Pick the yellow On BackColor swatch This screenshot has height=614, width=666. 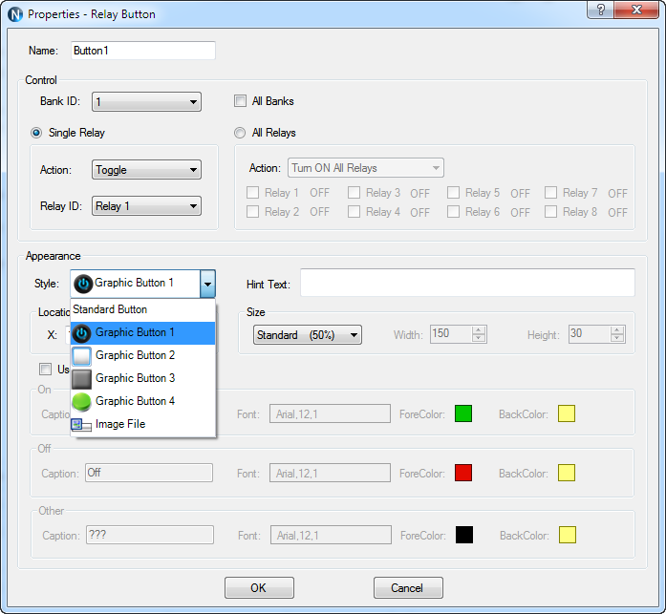click(x=567, y=413)
